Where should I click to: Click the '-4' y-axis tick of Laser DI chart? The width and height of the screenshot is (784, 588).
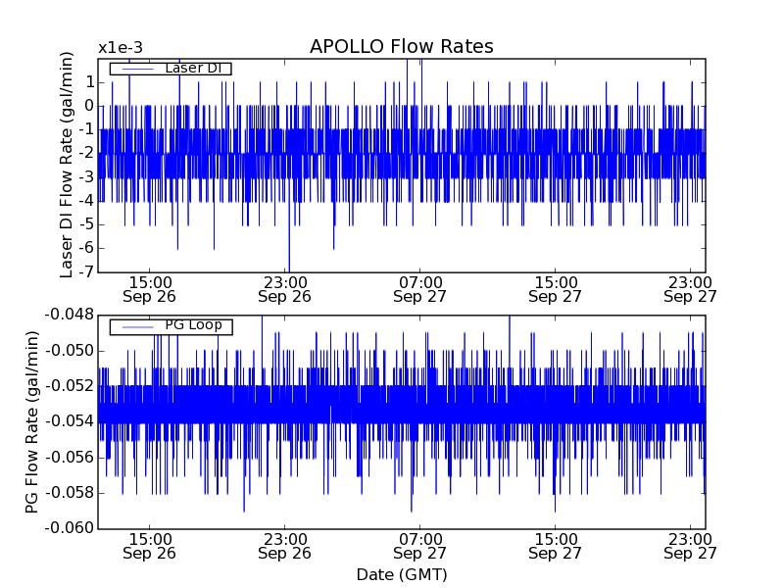tap(86, 201)
